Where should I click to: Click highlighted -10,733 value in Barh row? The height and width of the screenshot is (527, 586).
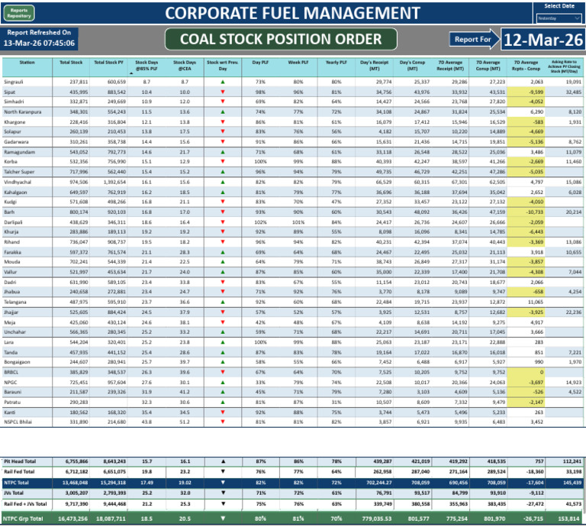(x=535, y=212)
